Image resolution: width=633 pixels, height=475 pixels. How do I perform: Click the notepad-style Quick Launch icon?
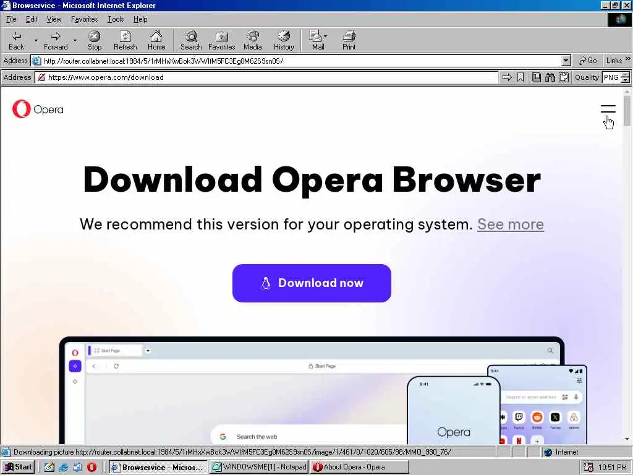click(49, 467)
